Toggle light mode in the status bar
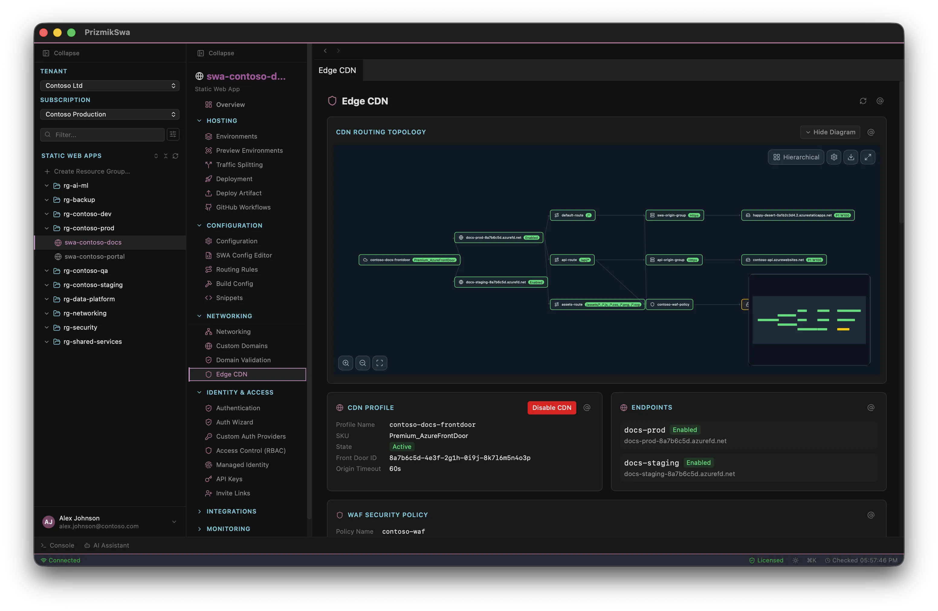 click(x=795, y=560)
